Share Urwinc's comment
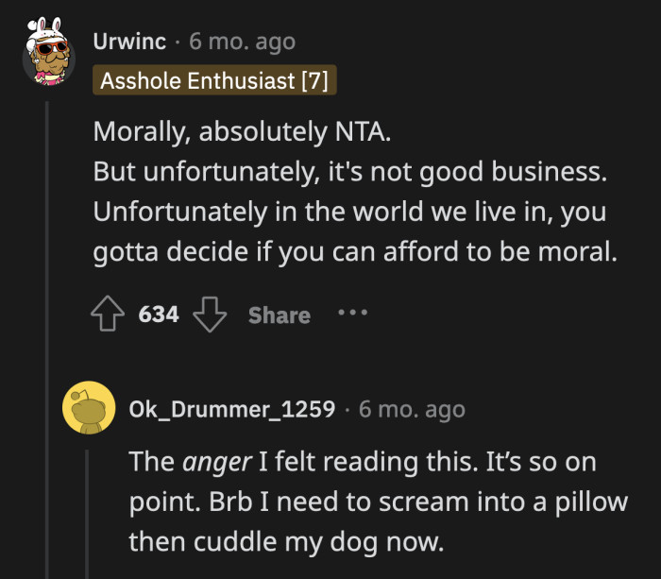 click(x=279, y=315)
